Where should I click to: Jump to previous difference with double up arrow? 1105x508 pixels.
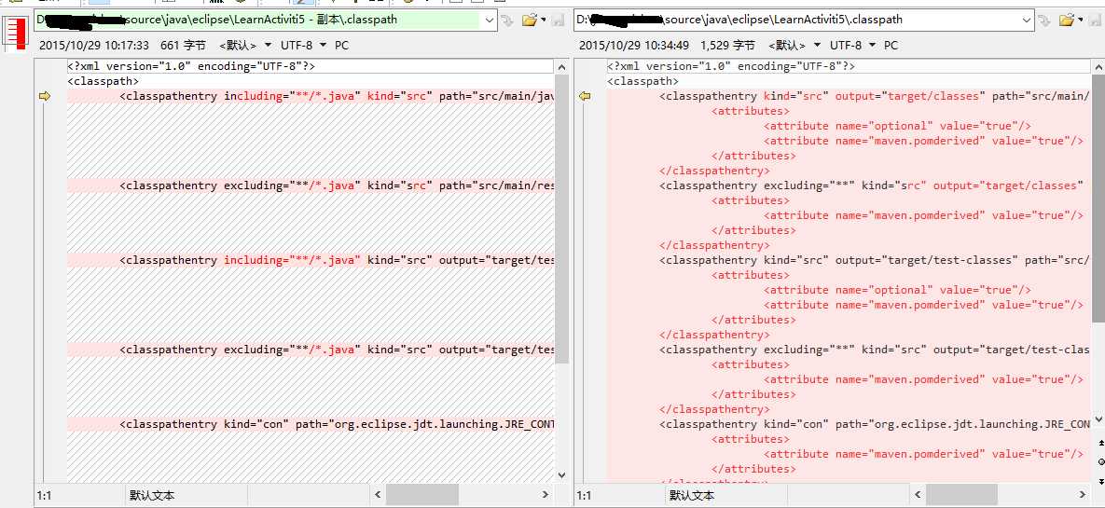[1100, 443]
